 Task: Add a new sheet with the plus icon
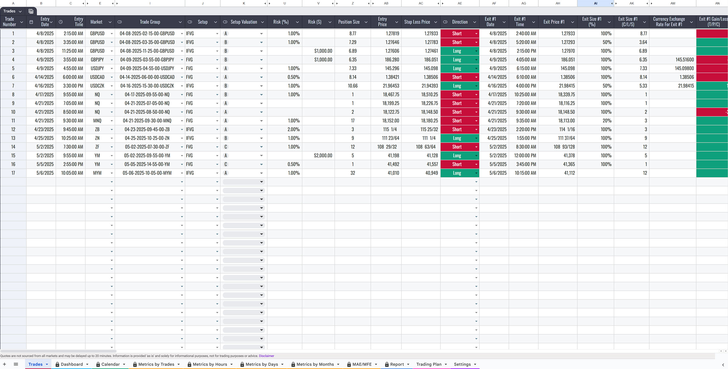(5, 364)
